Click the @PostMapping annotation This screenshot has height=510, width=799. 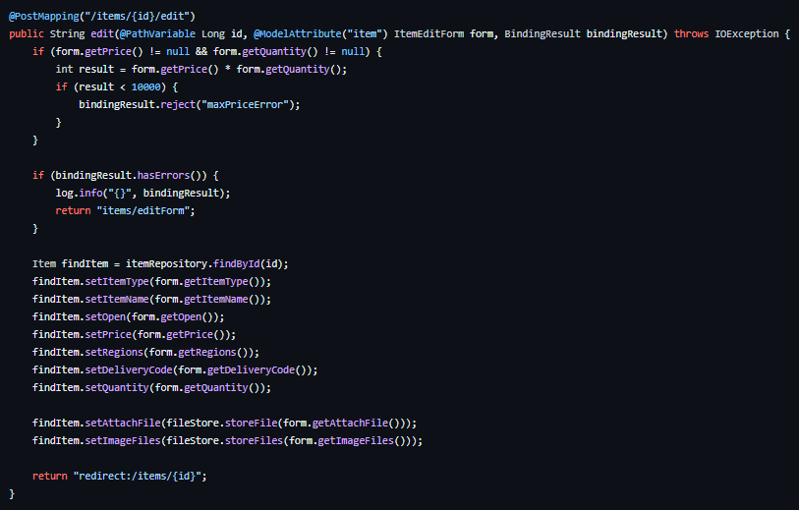[44, 17]
